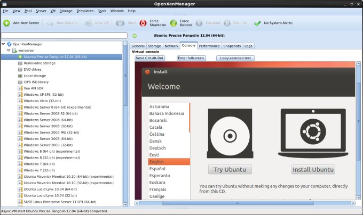
Task: Click the console horizontal scrollbar thumb
Action: [238, 203]
